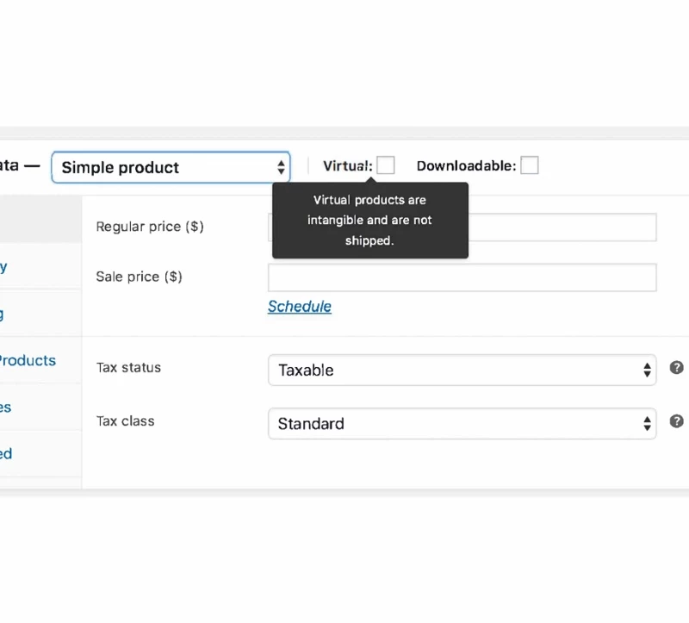Expand the Tax class Standard dropdown
The width and height of the screenshot is (689, 623).
coord(462,424)
